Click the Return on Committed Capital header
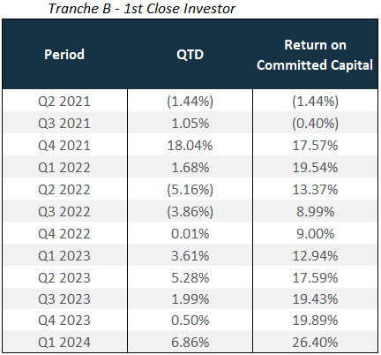The width and height of the screenshot is (381, 355). click(x=315, y=55)
